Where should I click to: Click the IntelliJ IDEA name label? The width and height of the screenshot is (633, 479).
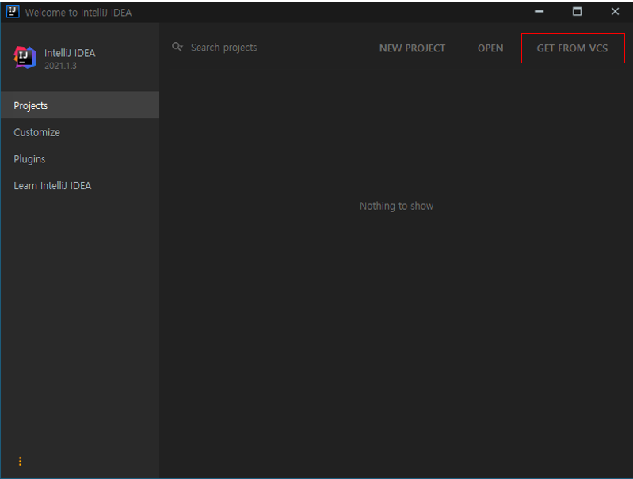point(70,53)
